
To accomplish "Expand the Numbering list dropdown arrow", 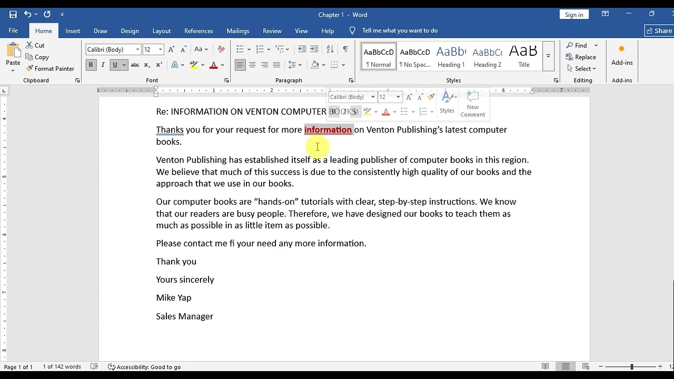I will point(268,49).
